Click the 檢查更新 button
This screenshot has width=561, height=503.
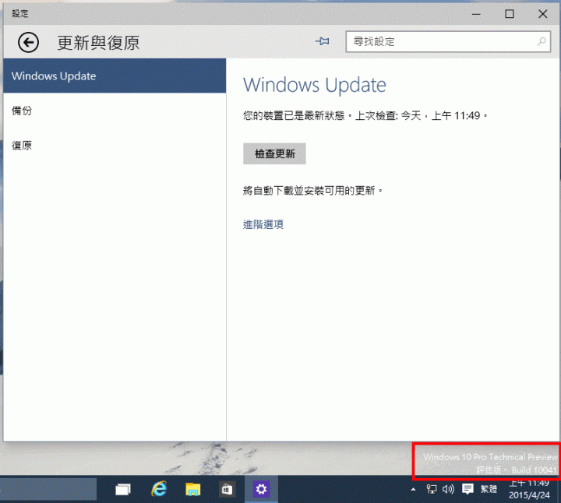pos(274,153)
